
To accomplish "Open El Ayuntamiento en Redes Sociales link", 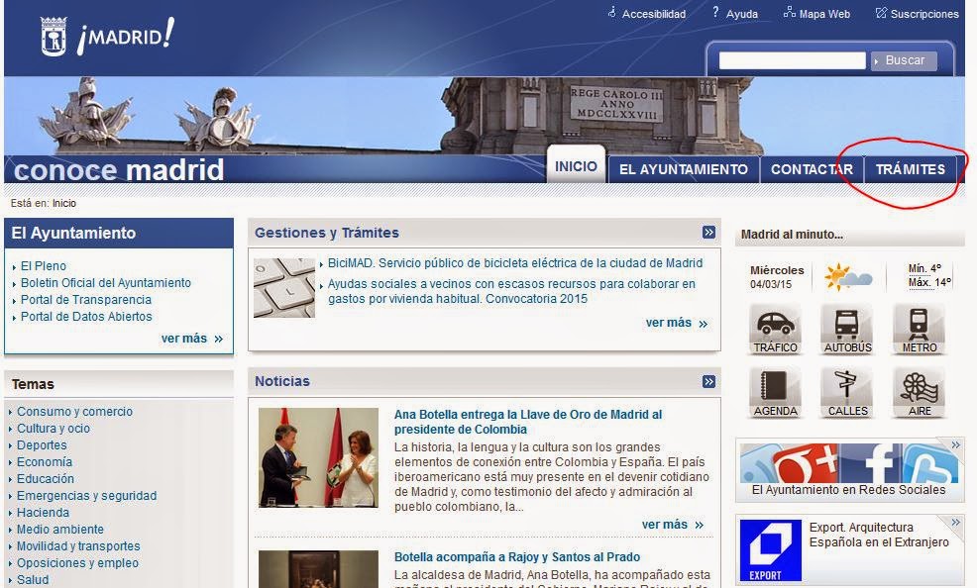I will click(x=848, y=490).
